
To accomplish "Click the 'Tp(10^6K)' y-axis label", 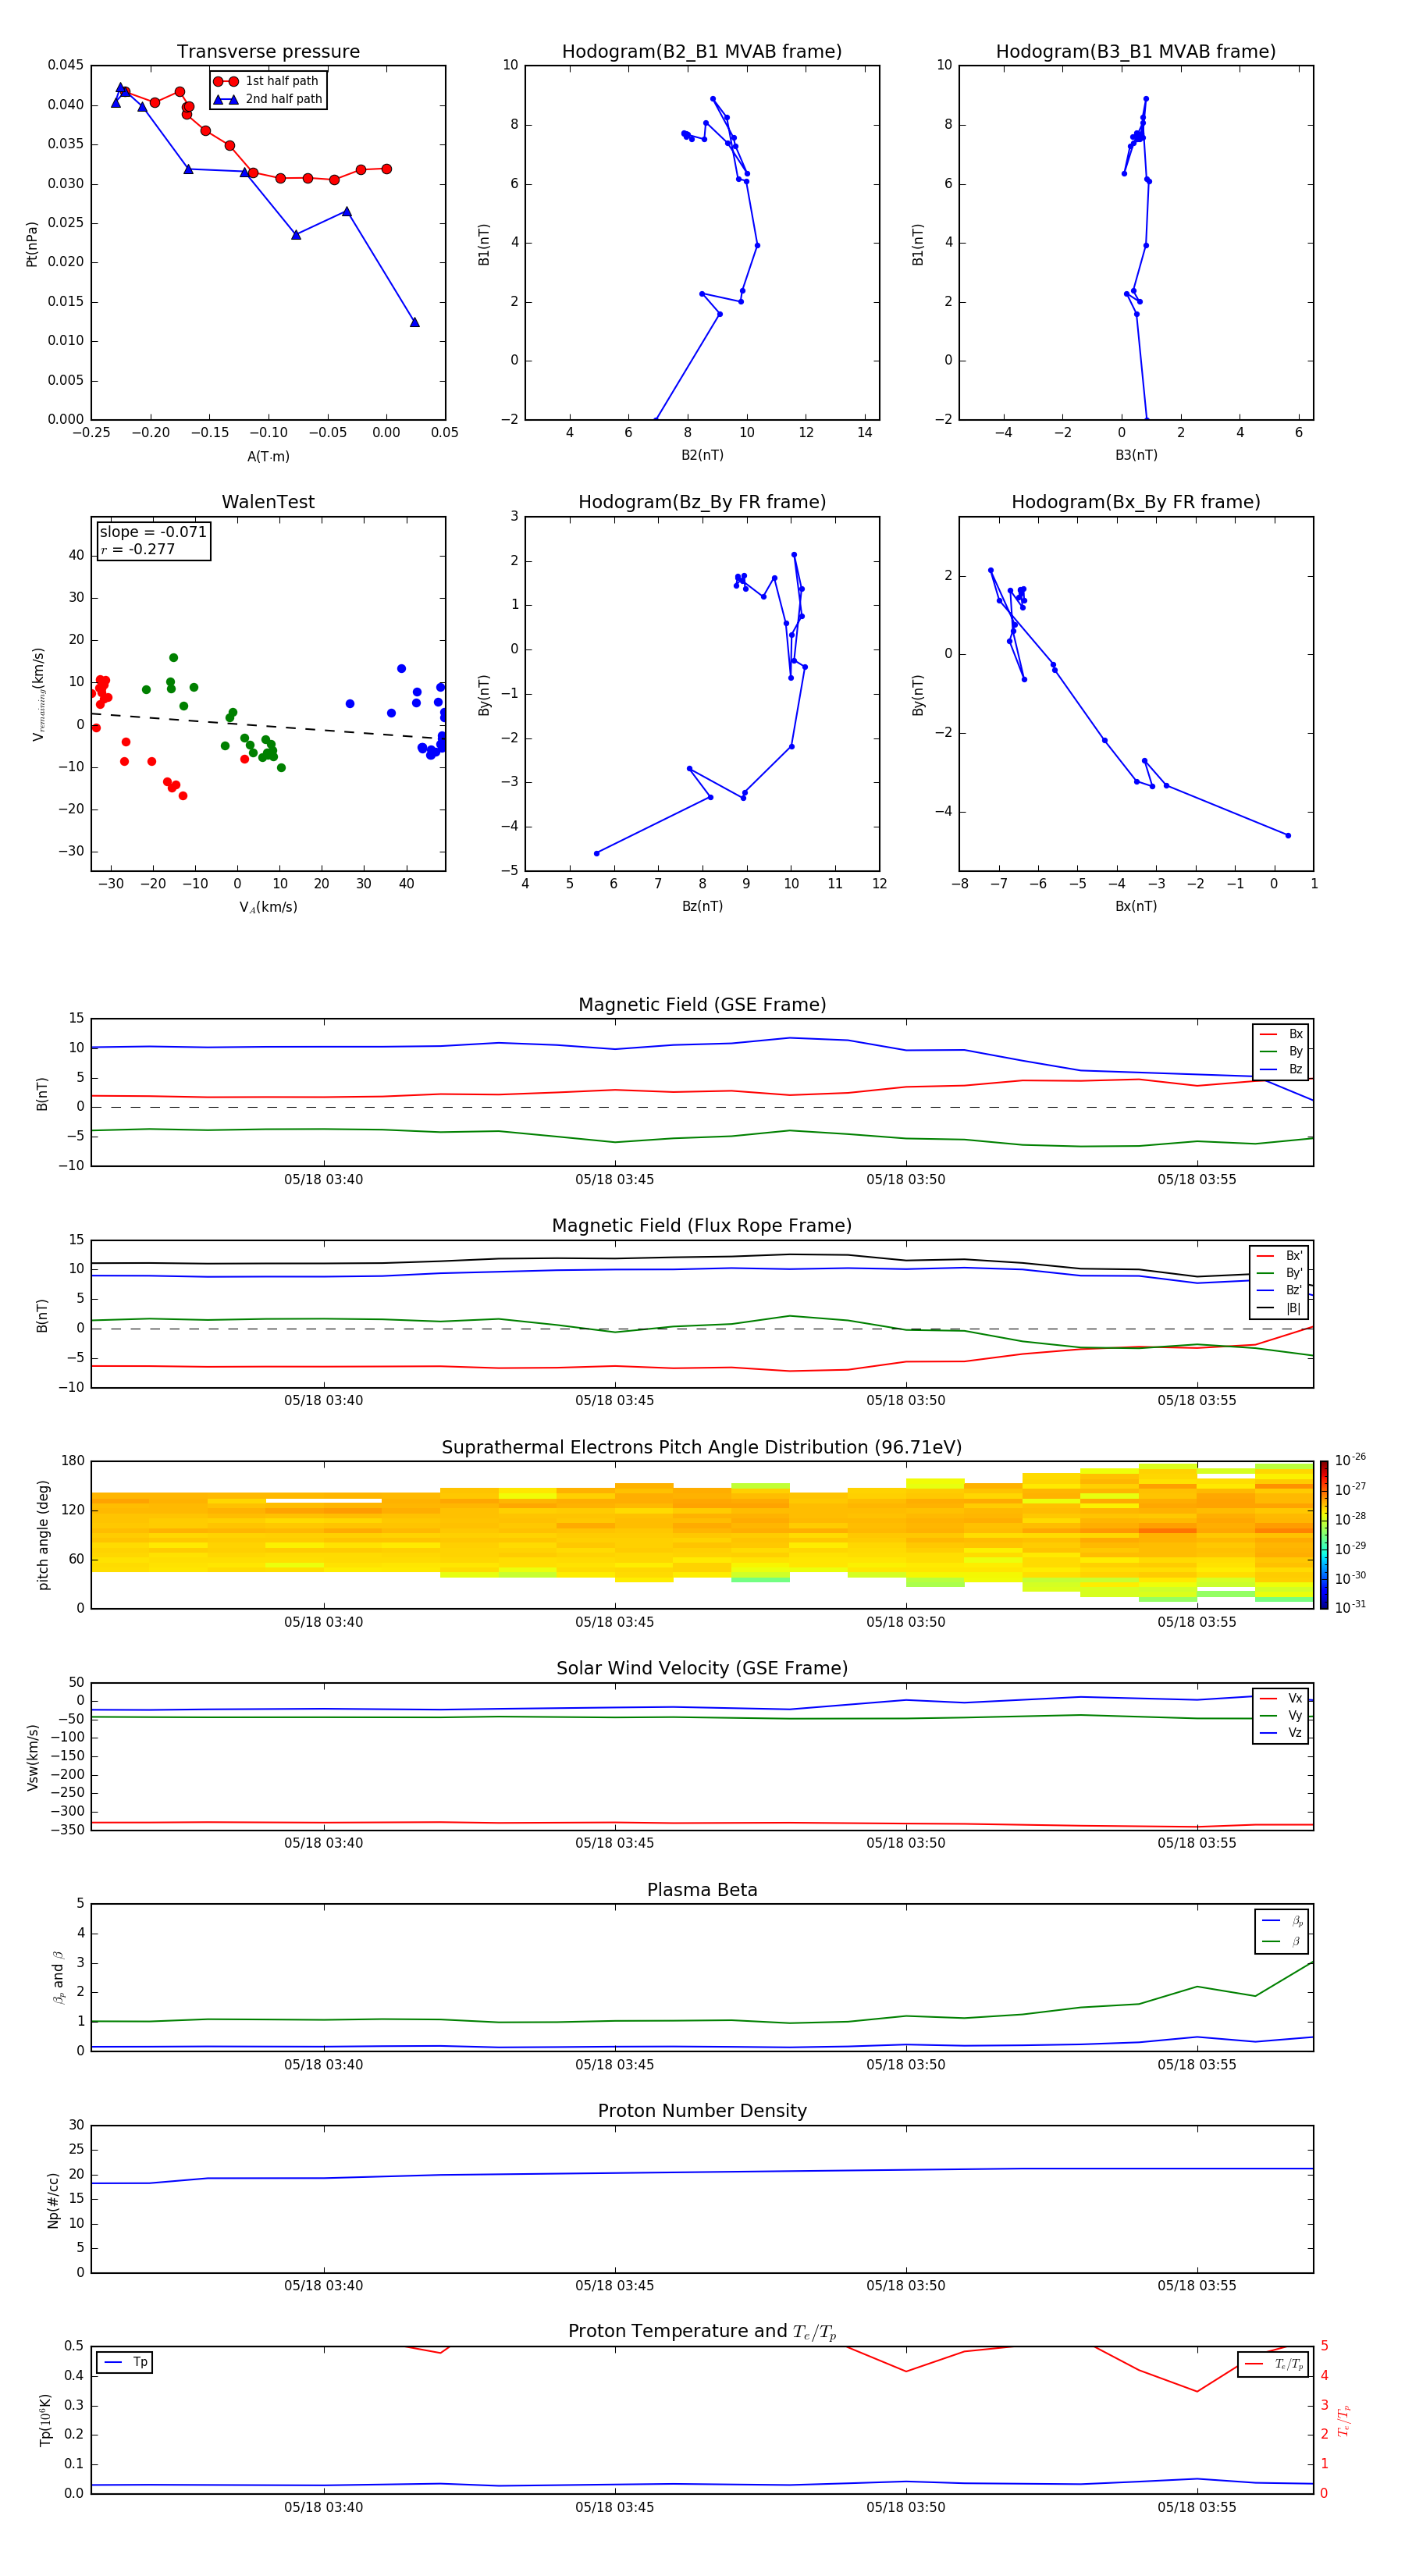I will tap(45, 2420).
